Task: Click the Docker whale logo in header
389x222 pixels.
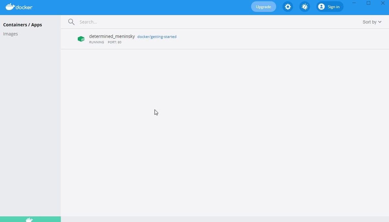Action: [x=19, y=7]
